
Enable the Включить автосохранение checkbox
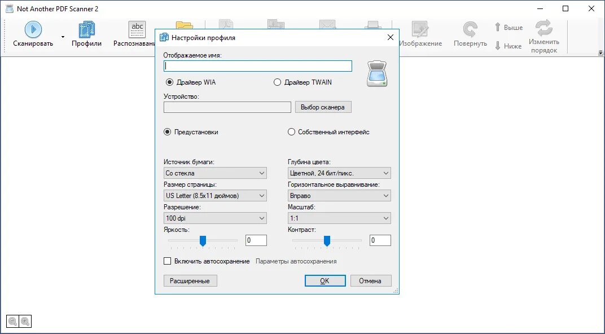pyautogui.click(x=167, y=261)
